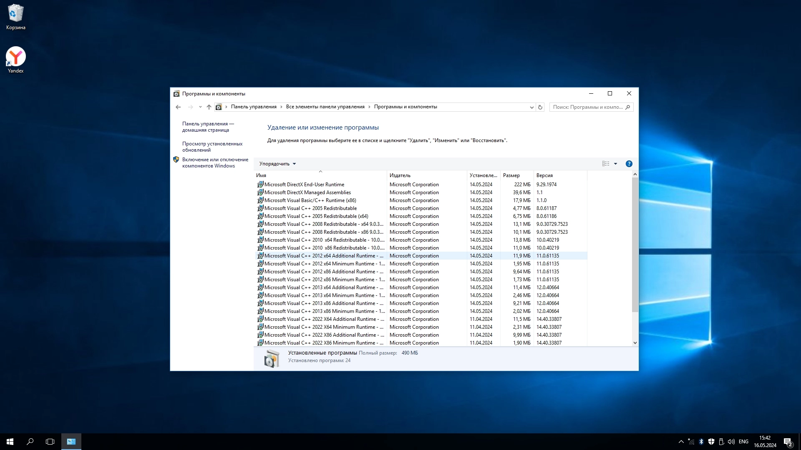
Task: Click the change view layout icon
Action: click(606, 164)
